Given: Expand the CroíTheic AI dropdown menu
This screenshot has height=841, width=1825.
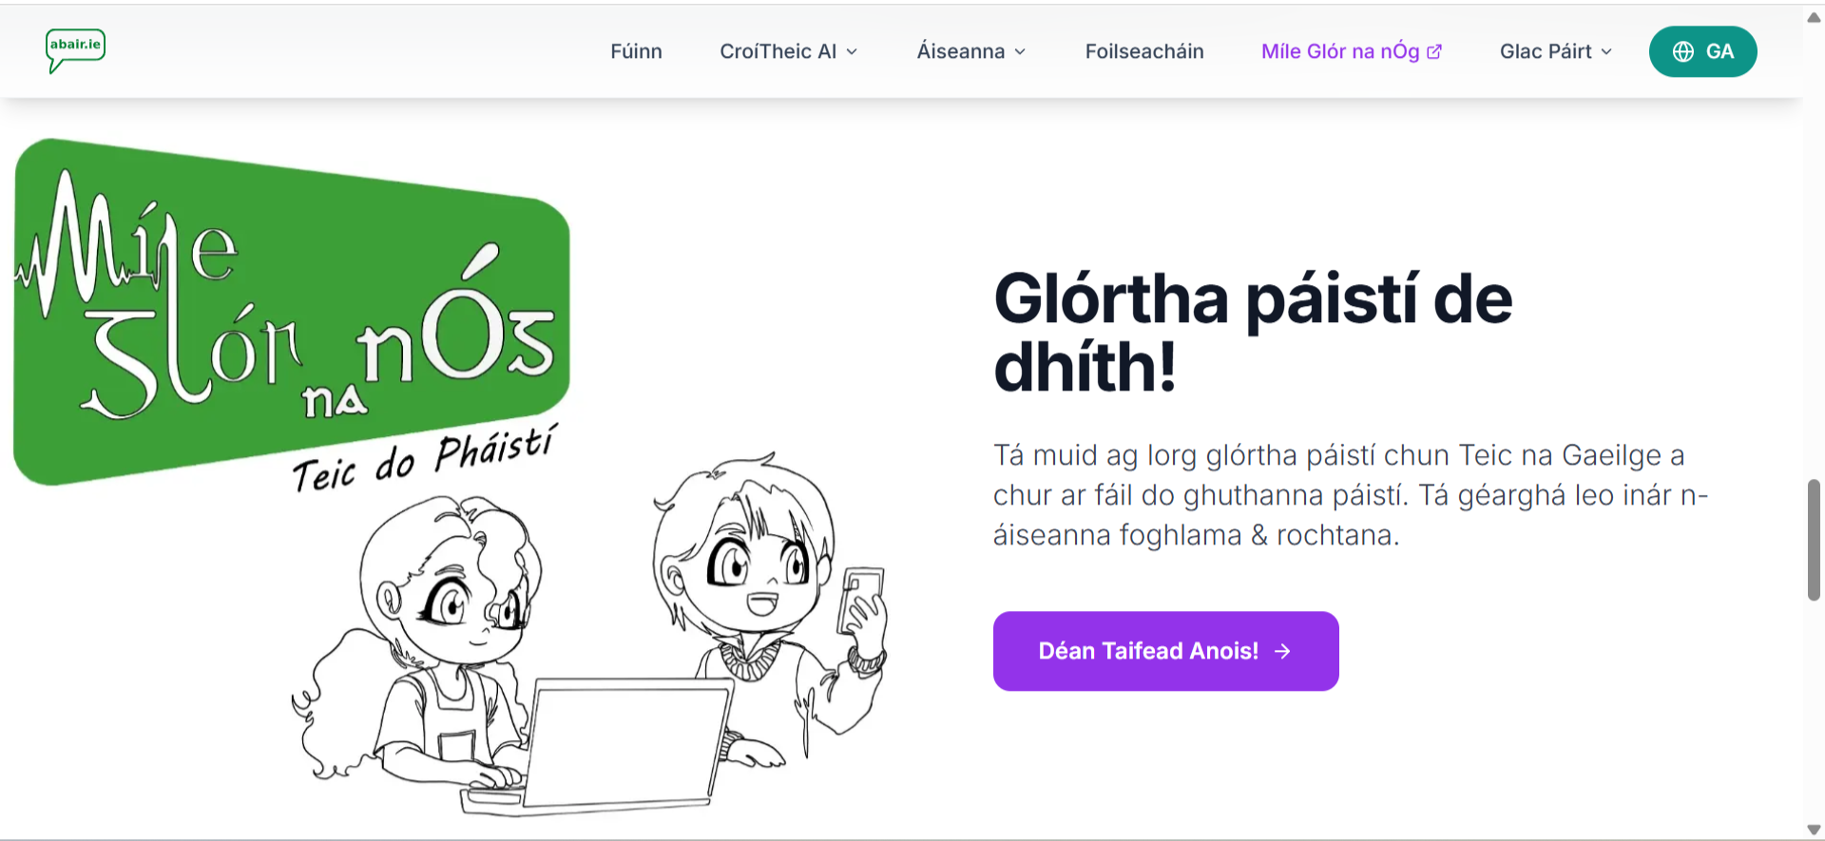Looking at the screenshot, I should click(x=788, y=51).
